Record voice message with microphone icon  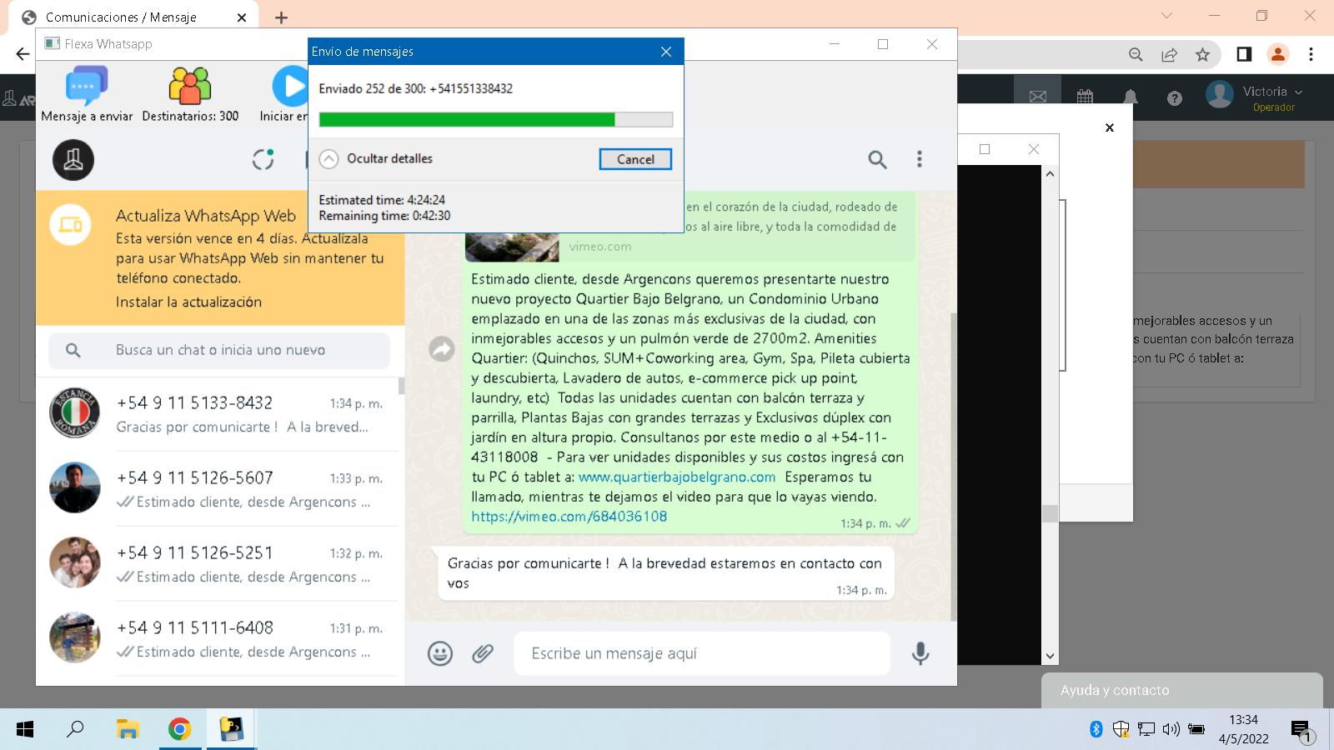pyautogui.click(x=920, y=653)
